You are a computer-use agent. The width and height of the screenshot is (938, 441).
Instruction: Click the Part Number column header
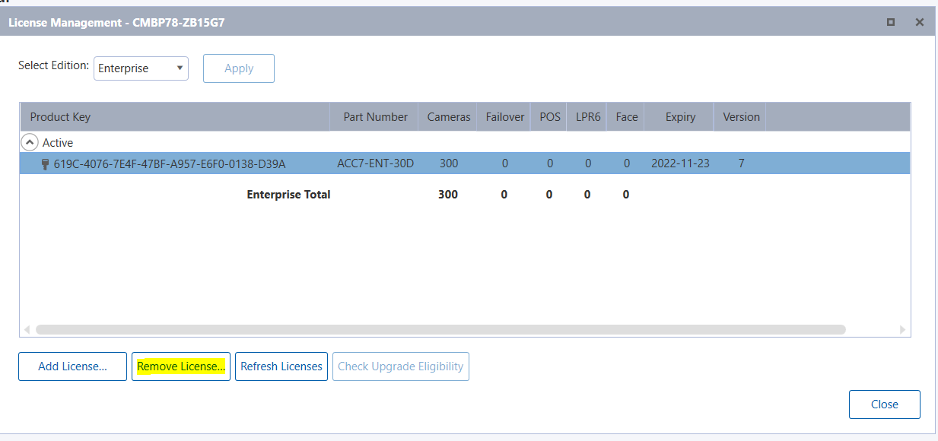tap(374, 116)
